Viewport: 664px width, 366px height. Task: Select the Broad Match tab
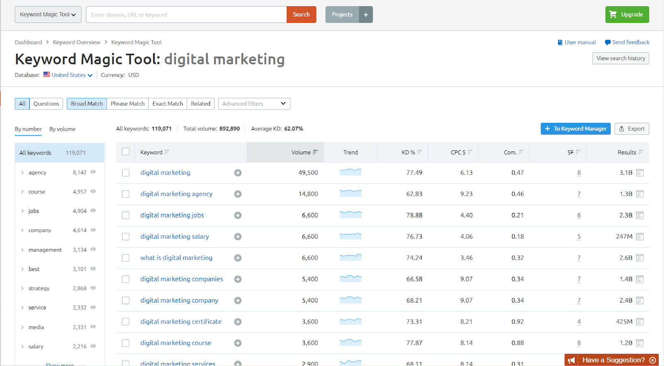tap(87, 104)
